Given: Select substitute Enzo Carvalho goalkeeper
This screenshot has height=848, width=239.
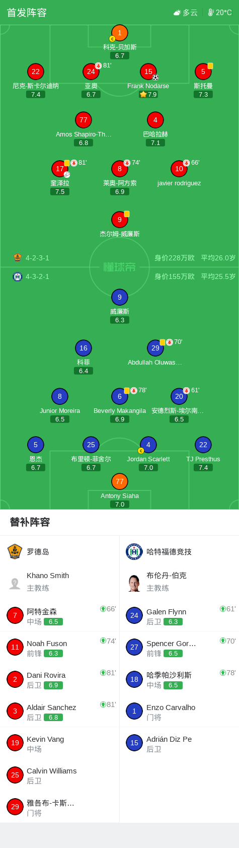Looking at the screenshot, I should [x=180, y=712].
